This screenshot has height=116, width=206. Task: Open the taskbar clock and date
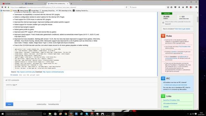point(201,114)
